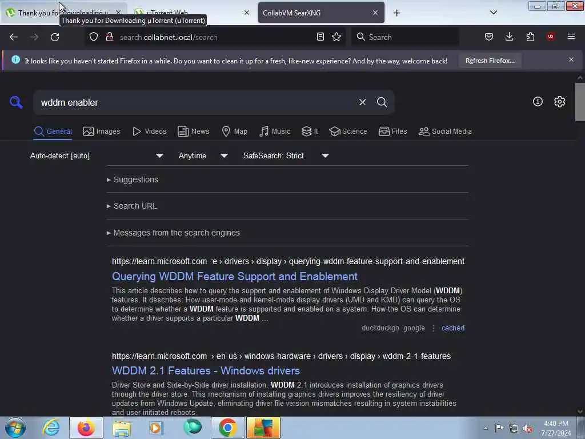Screen dimensions: 585x439
Task: Show hidden tray icons arrow
Action: pos(486,429)
